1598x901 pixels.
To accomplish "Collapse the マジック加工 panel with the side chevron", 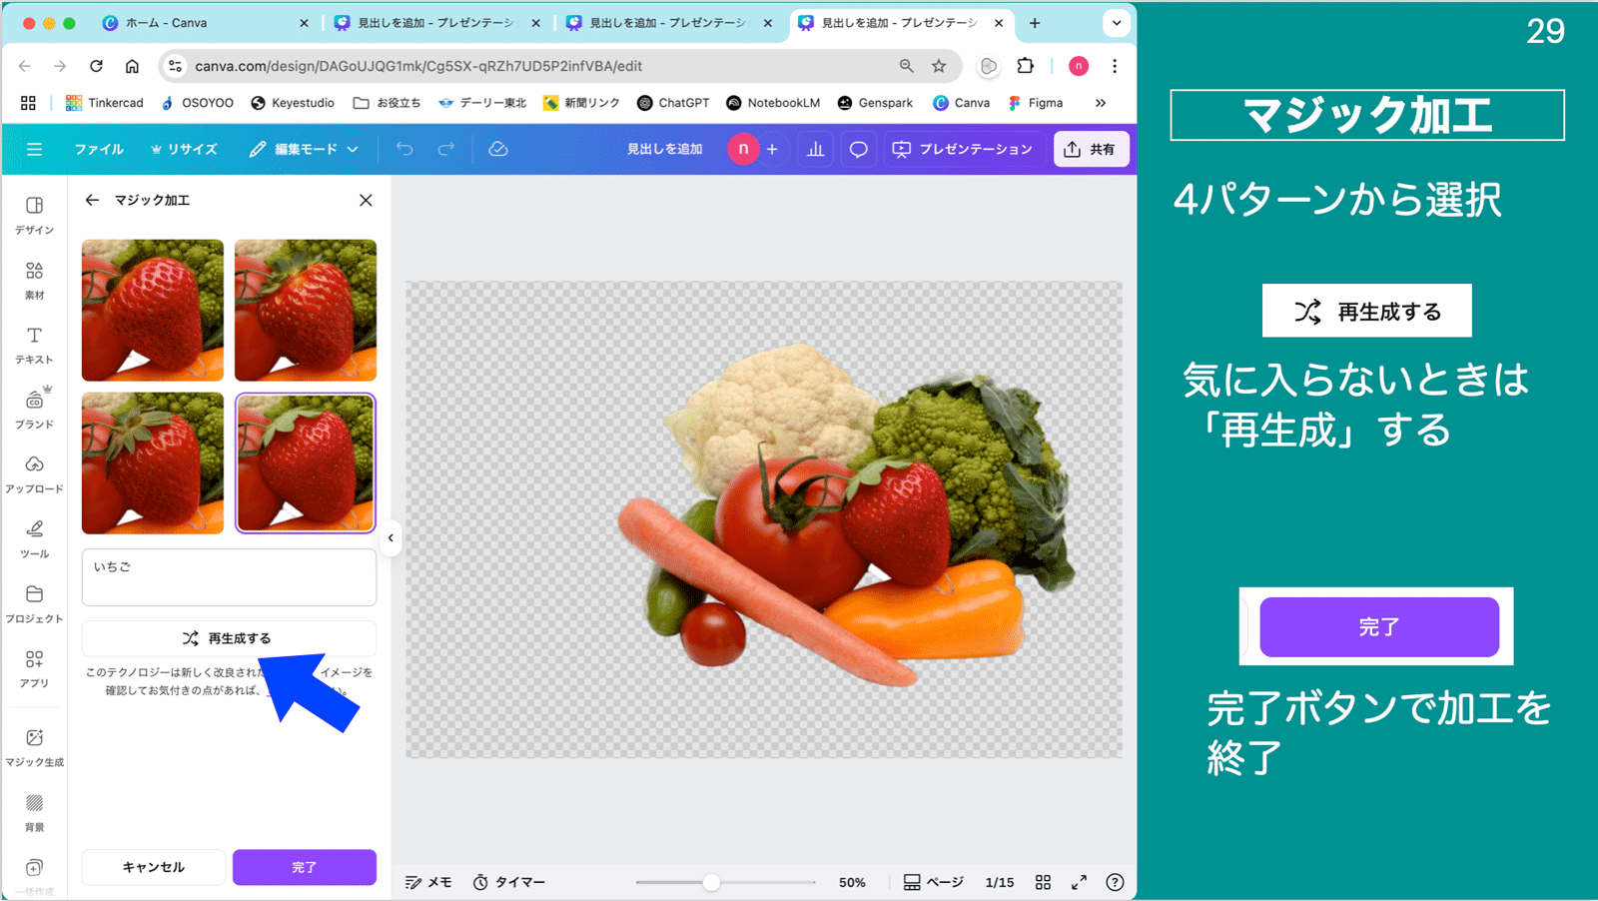I will 391,538.
